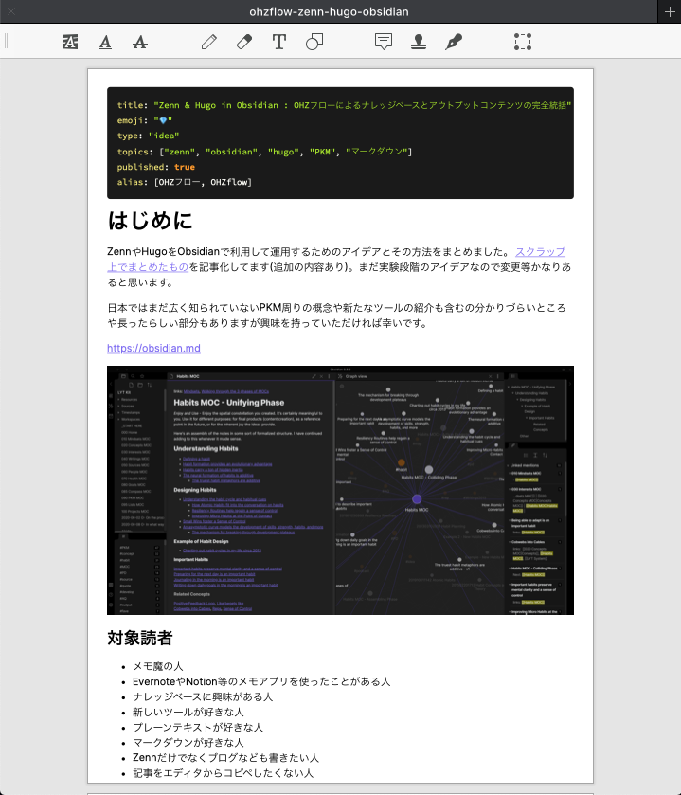
Task: Click the 対象読者 heading
Action: [x=140, y=638]
